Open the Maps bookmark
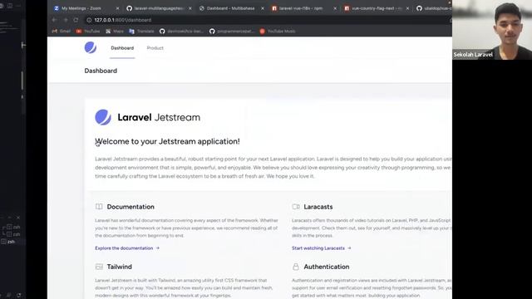 (x=115, y=32)
